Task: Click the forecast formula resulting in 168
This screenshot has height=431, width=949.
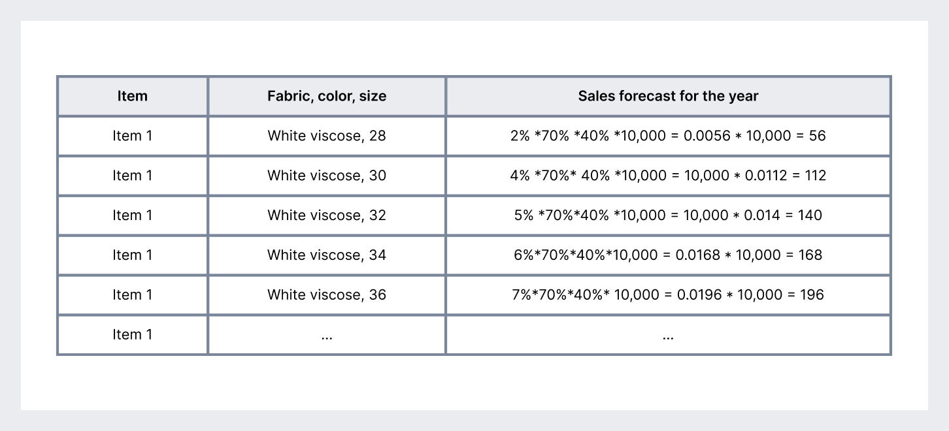Action: coord(668,255)
